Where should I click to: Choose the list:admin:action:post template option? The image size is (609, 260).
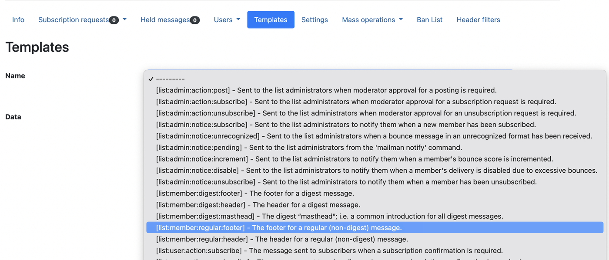pyautogui.click(x=326, y=90)
